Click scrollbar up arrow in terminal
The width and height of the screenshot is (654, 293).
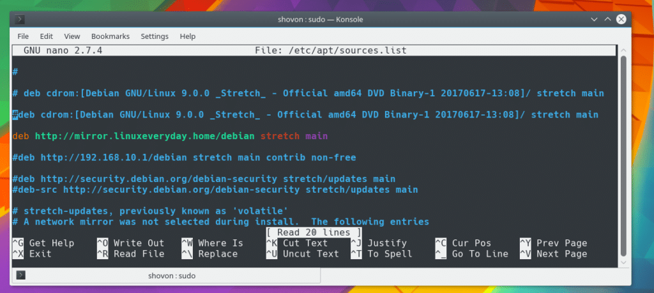click(623, 50)
